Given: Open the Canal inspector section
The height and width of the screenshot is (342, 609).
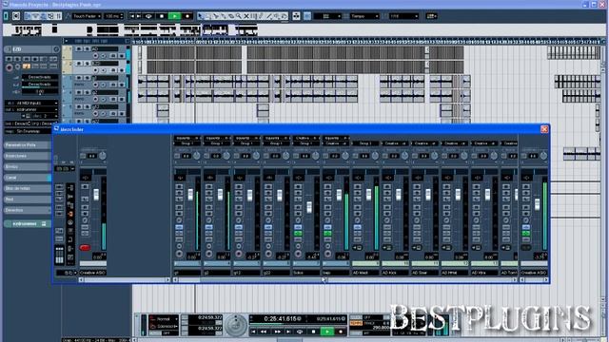Looking at the screenshot, I should (x=28, y=178).
